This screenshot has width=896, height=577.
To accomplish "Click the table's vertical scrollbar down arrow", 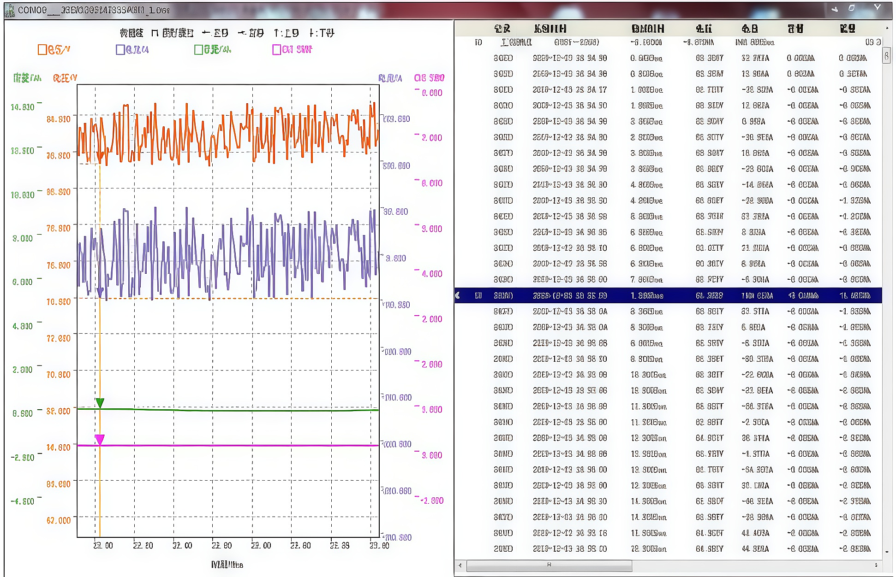I will pos(886,552).
